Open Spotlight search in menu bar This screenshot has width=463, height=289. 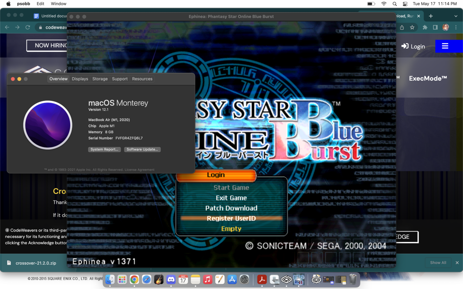[x=395, y=4]
